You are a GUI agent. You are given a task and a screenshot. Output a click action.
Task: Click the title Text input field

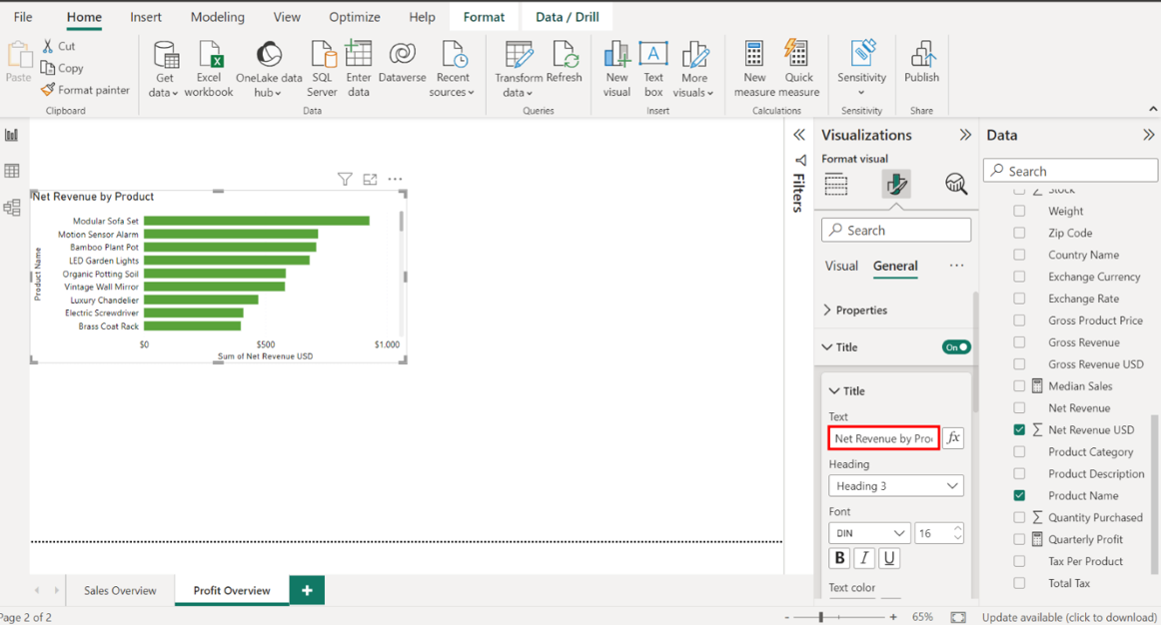[883, 438]
